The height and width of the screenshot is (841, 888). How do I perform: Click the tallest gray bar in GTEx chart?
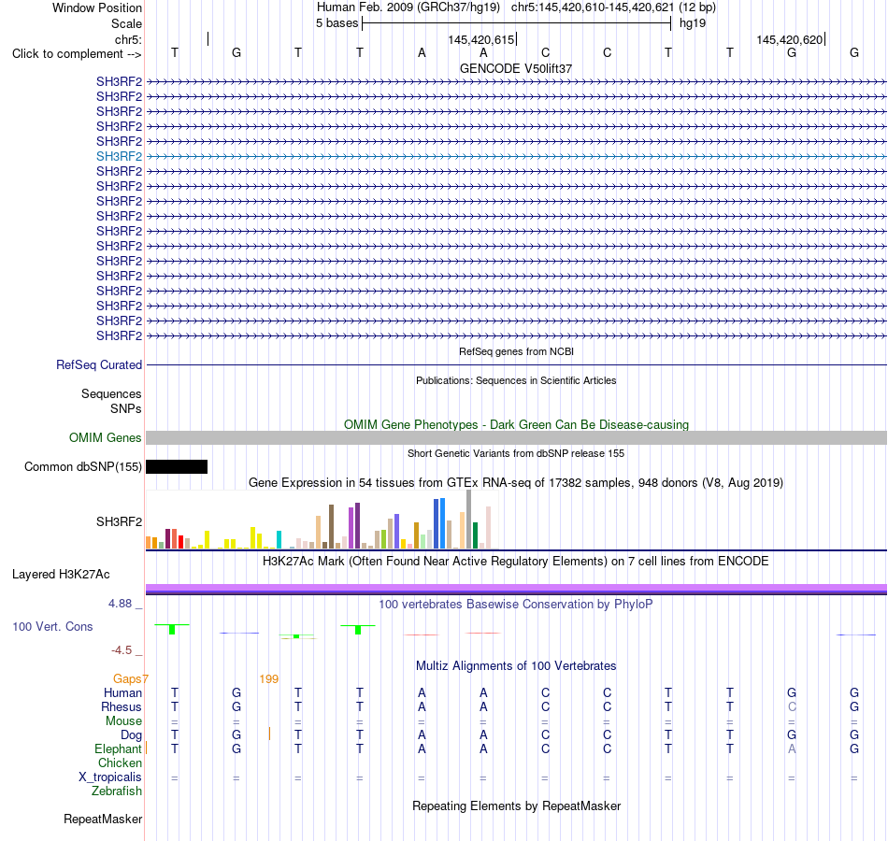[469, 520]
